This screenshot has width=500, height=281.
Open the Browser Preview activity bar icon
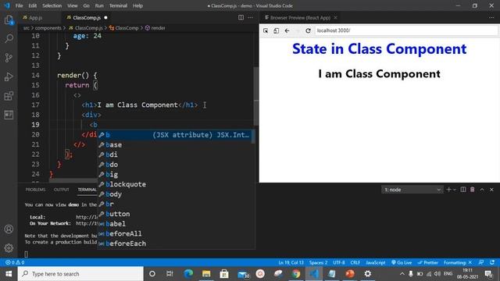(x=9, y=115)
